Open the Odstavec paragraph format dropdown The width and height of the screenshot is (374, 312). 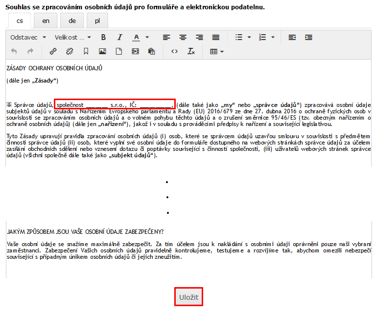click(28, 37)
